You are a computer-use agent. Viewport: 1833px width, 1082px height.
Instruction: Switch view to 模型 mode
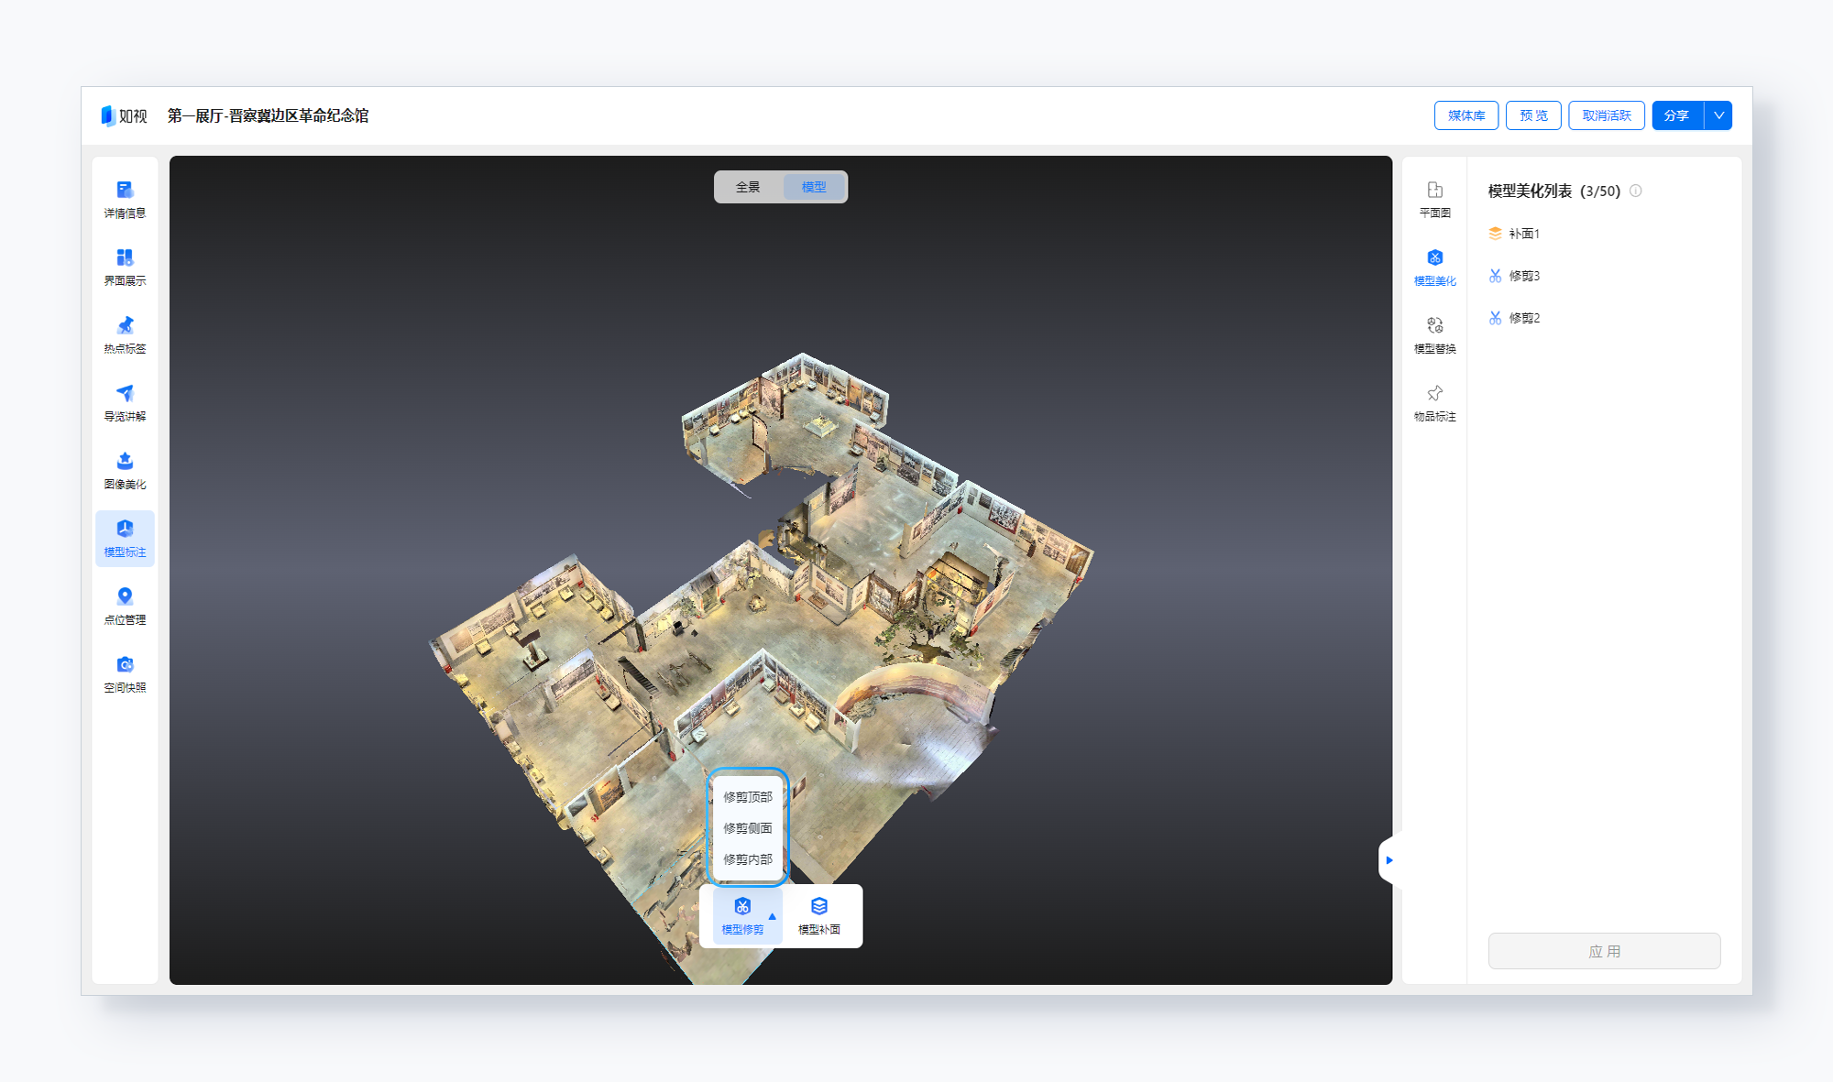coord(814,187)
